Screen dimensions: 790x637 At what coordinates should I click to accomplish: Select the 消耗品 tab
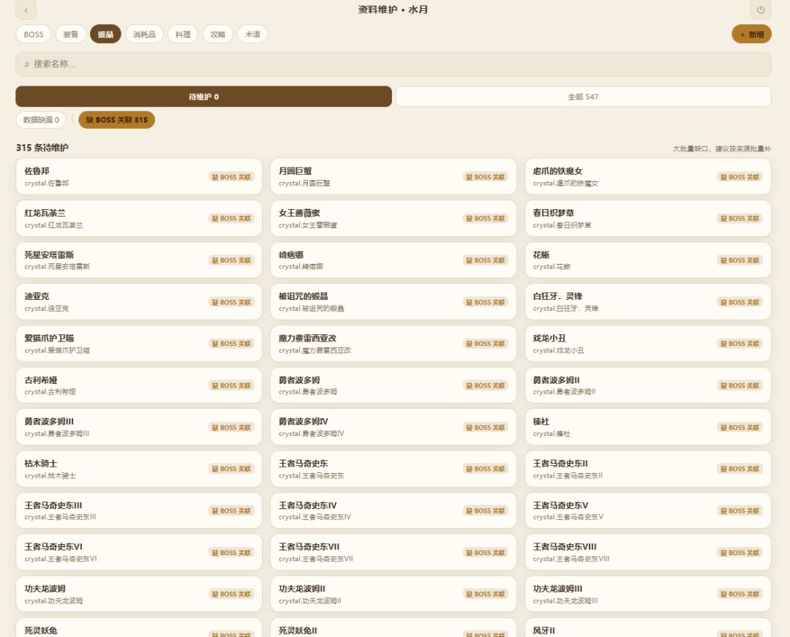144,34
